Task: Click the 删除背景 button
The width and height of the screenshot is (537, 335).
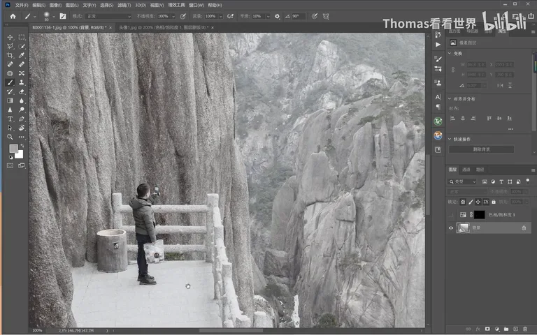Action: click(x=481, y=149)
